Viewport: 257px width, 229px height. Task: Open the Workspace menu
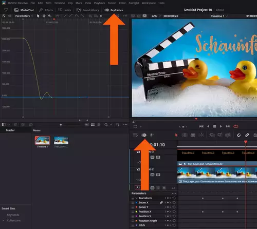tap(149, 3)
